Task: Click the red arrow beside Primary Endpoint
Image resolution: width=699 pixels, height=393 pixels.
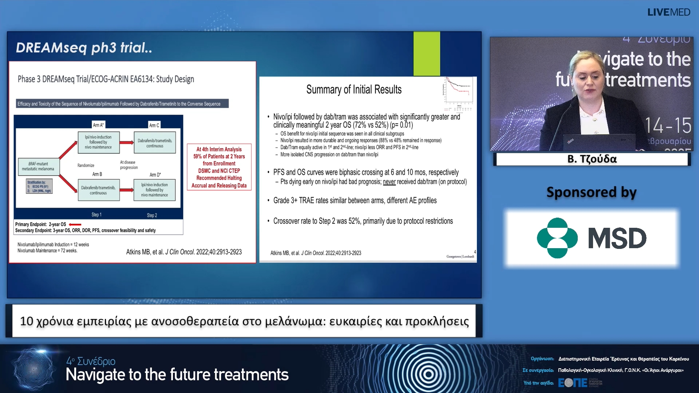Action: point(75,225)
